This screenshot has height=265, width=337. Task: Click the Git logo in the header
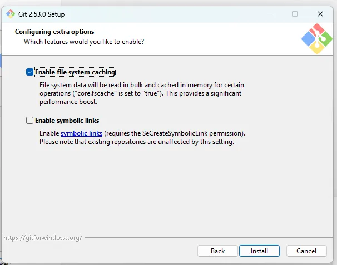tap(316, 39)
